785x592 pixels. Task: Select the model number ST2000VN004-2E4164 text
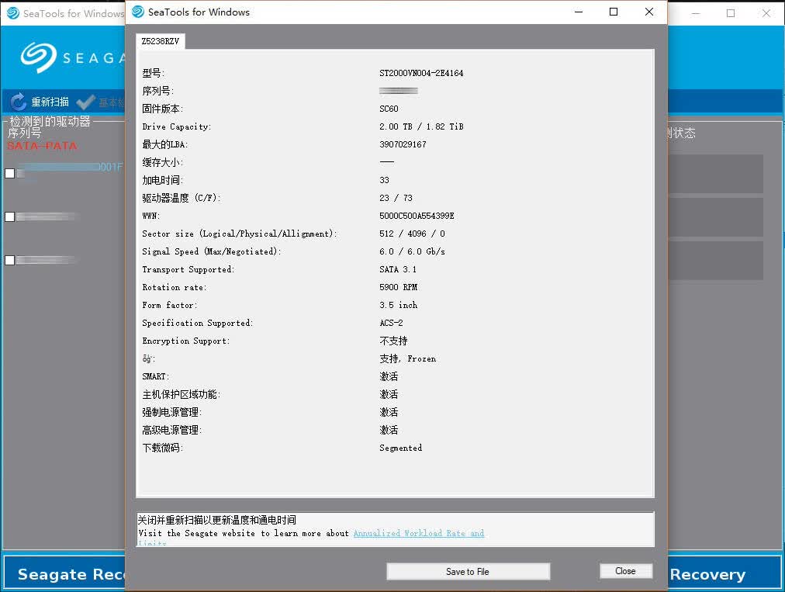tap(421, 73)
